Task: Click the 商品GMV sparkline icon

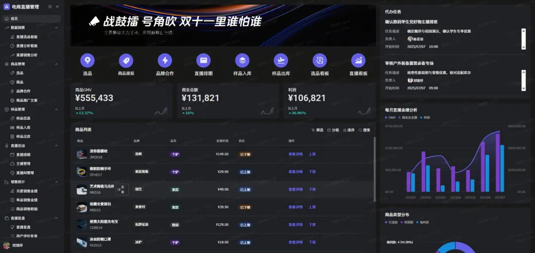Action: point(160,111)
